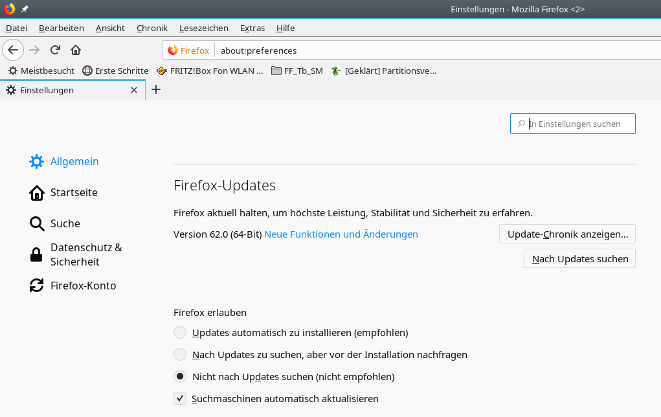
Task: Open Firefox-Konto sync icon
Action: point(37,286)
